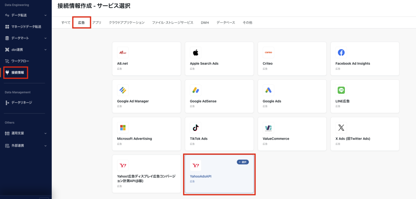Expand the 運用支援 chevron
Viewport: 416px width, 199px height.
coord(45,133)
